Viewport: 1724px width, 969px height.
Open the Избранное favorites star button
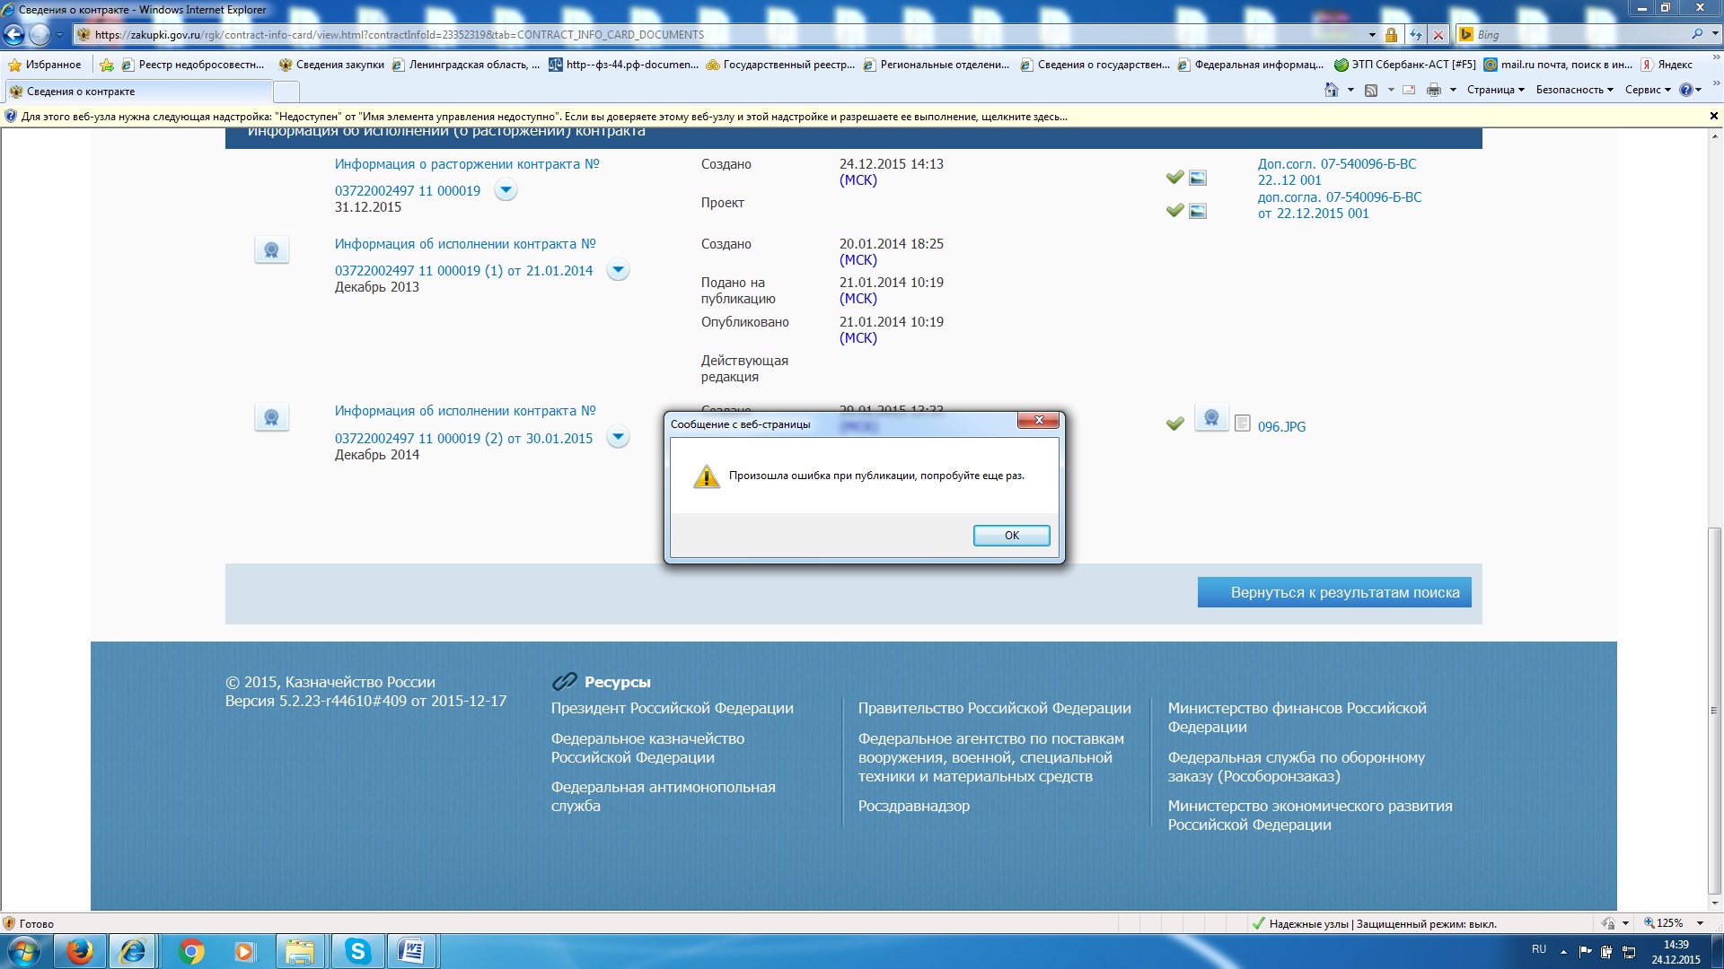[x=45, y=65]
